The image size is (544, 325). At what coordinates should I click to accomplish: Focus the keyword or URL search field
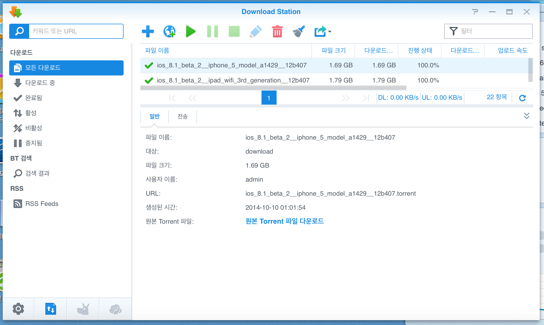[x=76, y=31]
